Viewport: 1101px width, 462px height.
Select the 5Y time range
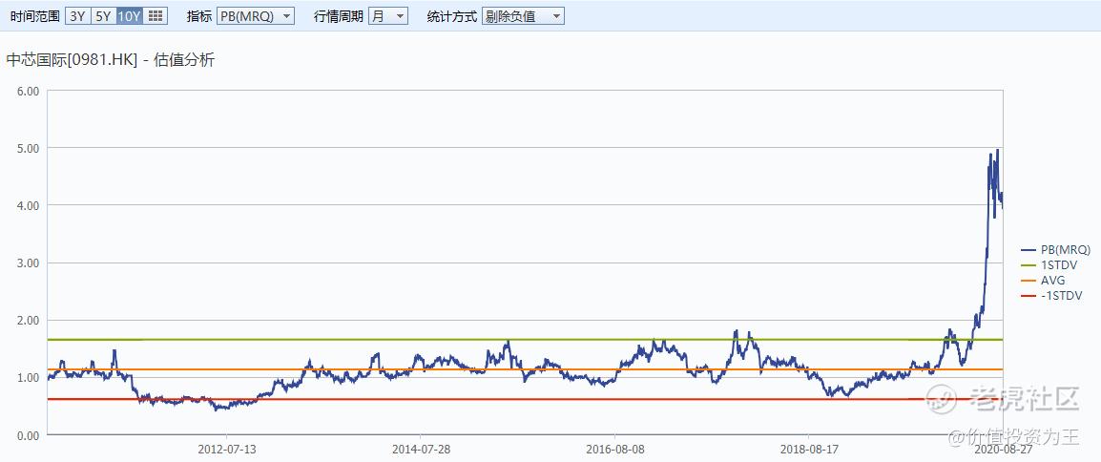click(x=103, y=16)
